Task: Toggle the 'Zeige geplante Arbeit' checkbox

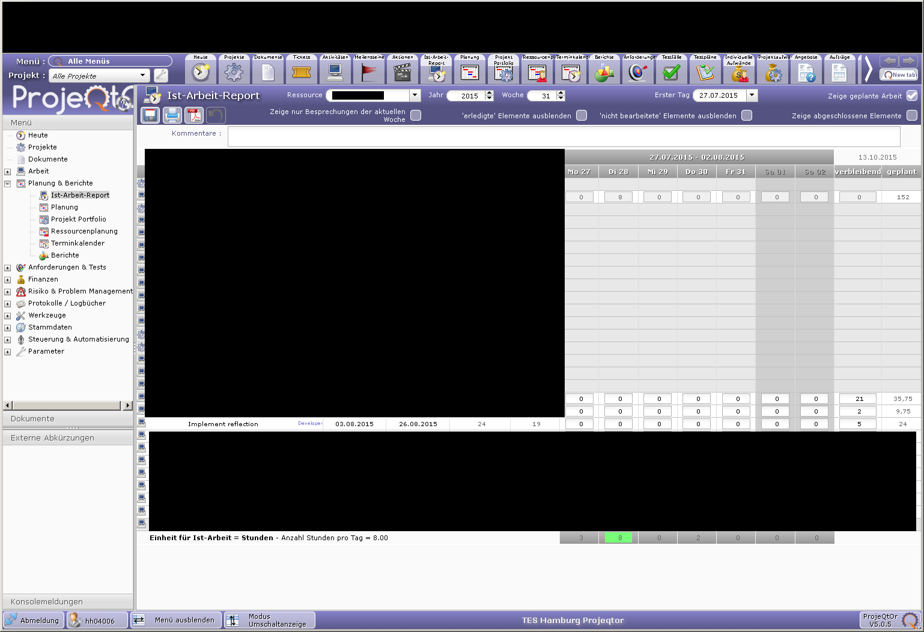Action: click(x=911, y=95)
